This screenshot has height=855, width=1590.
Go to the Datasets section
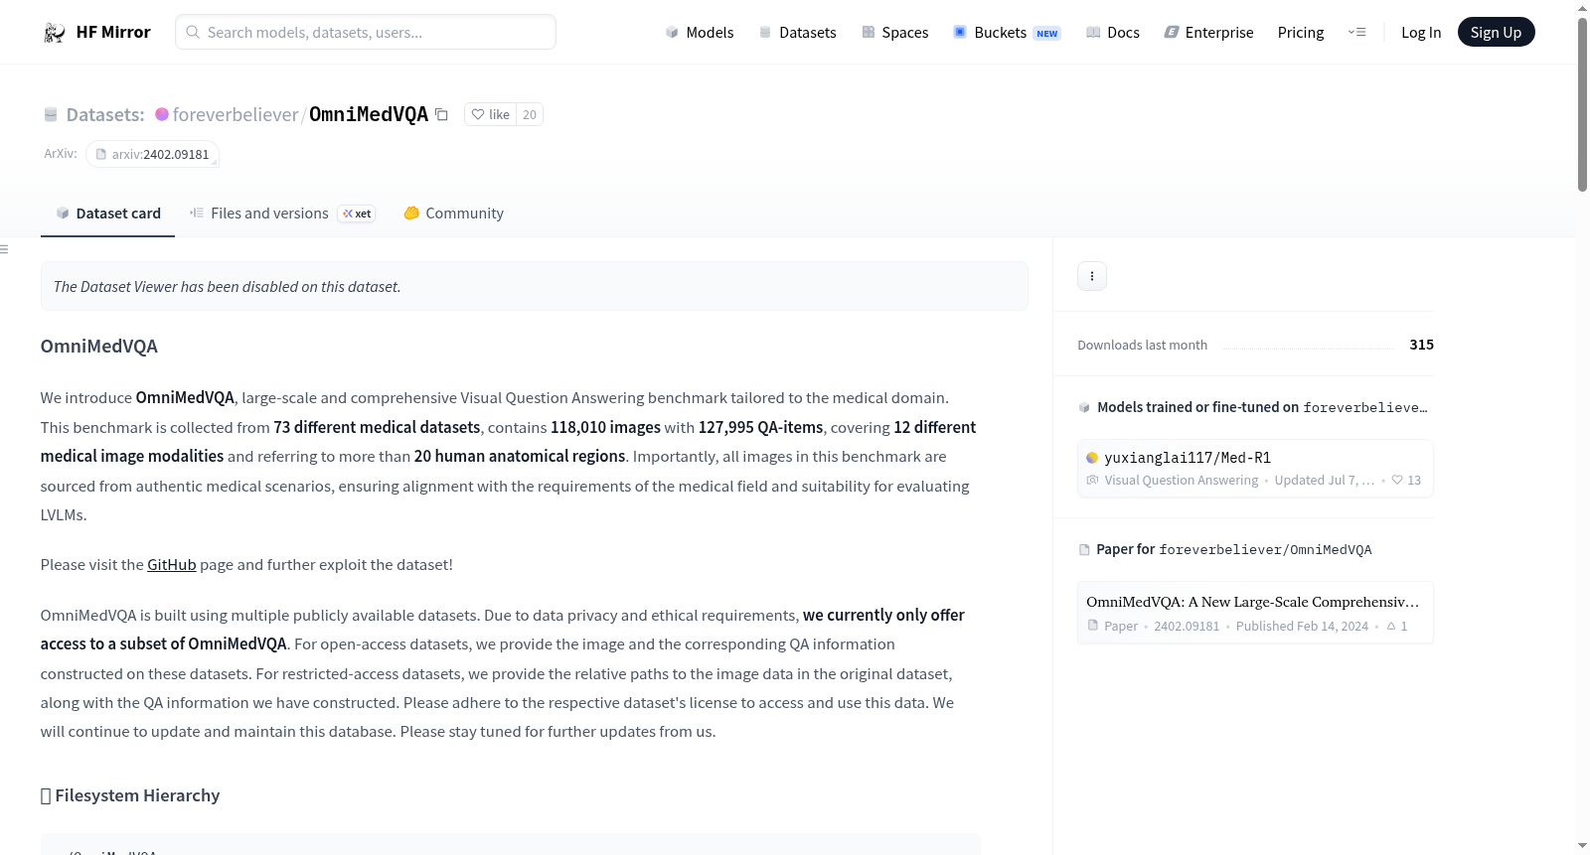point(798,32)
